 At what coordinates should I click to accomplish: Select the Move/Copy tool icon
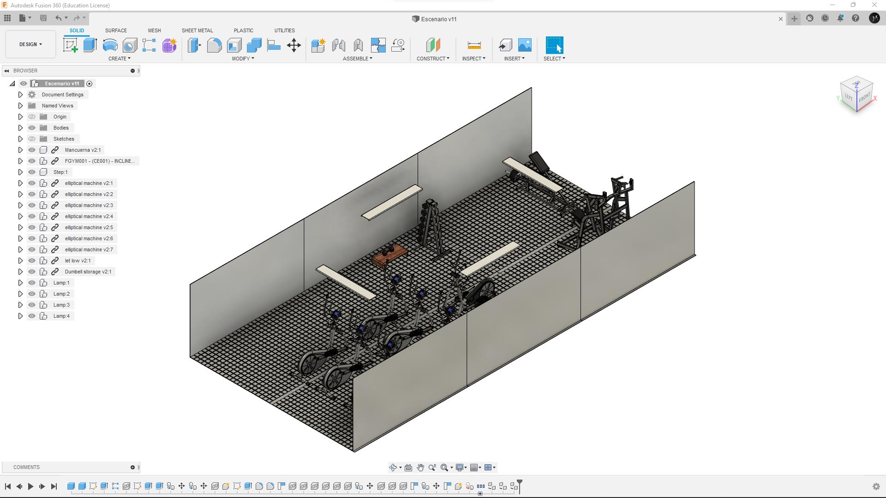(293, 45)
